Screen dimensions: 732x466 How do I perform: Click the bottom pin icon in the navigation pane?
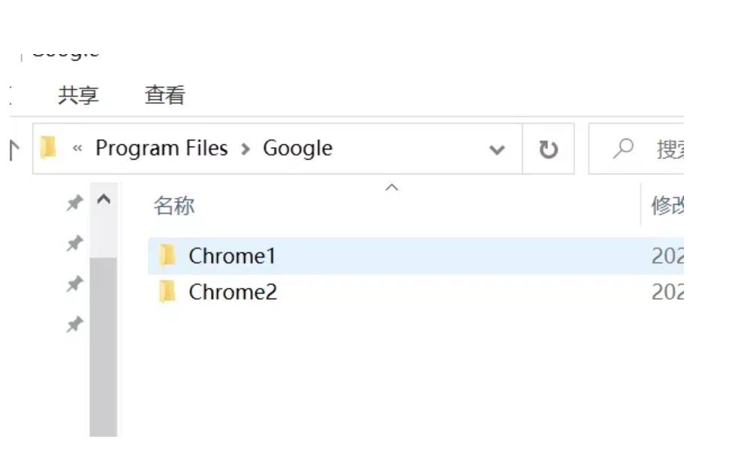(74, 324)
